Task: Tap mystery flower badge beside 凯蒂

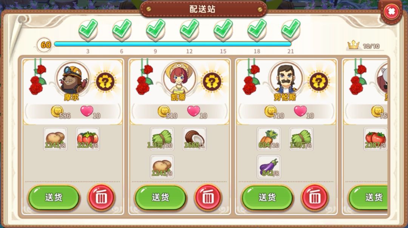Action: 212,81
